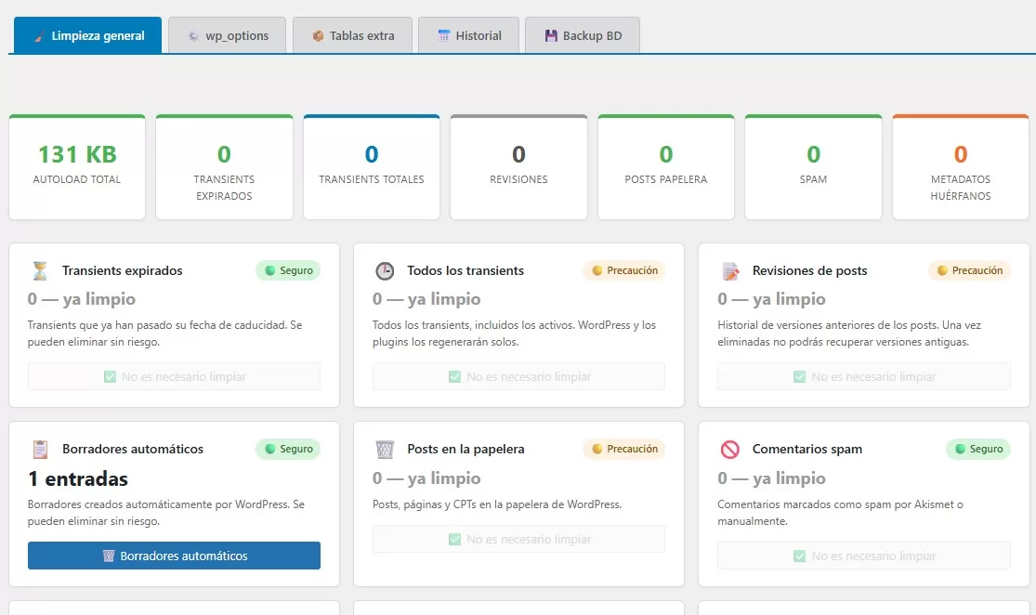Click the hourglass icon for Transients expirados
The height and width of the screenshot is (615, 1036).
(x=40, y=271)
